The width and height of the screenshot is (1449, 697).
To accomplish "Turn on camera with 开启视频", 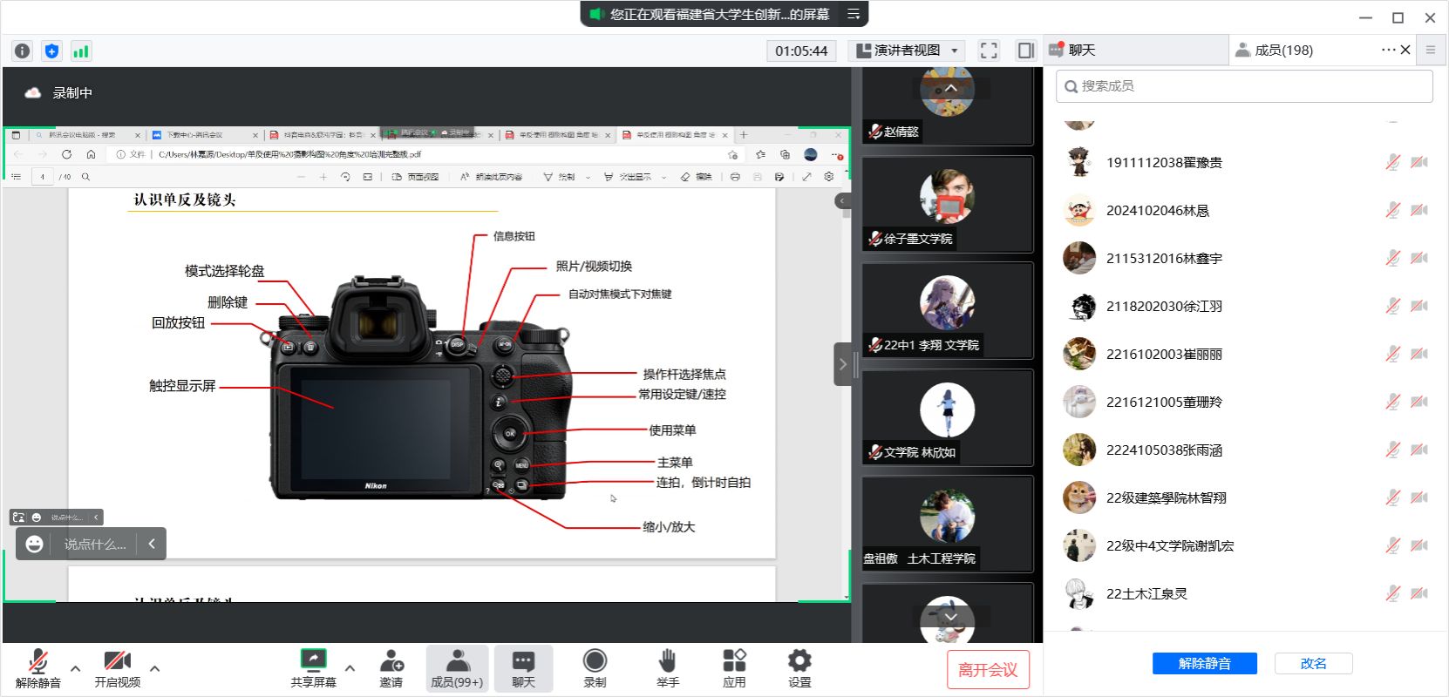I will point(117,668).
